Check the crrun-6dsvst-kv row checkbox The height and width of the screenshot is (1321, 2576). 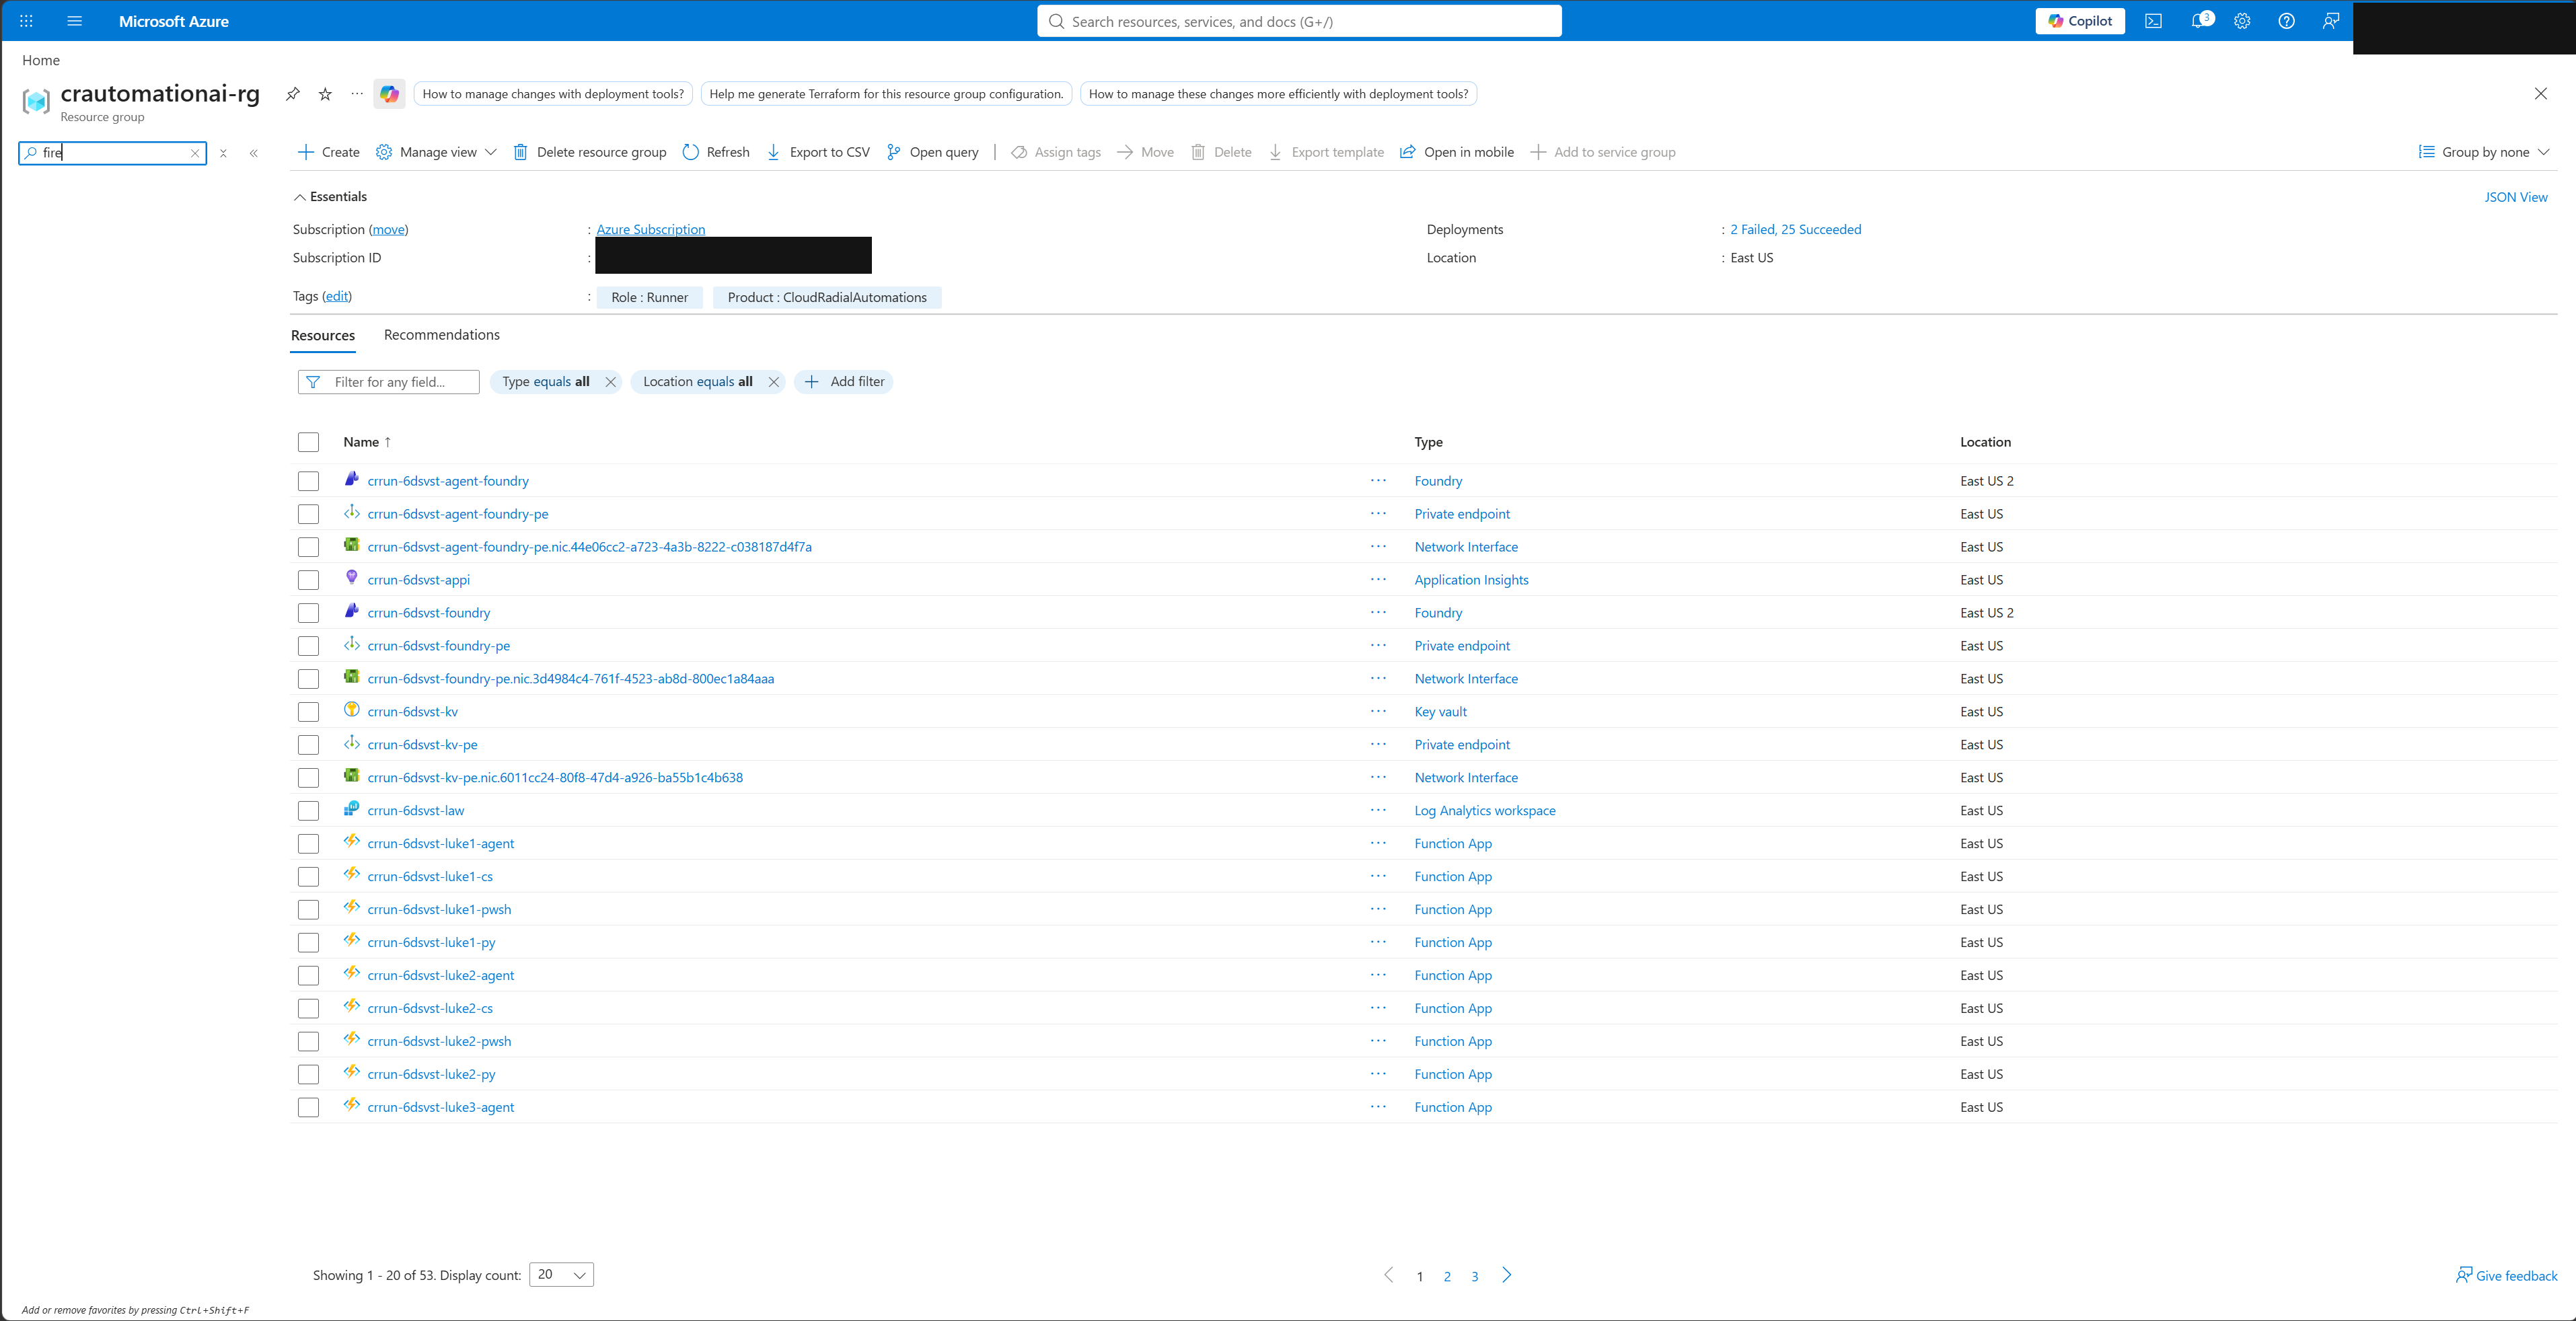[x=308, y=712]
